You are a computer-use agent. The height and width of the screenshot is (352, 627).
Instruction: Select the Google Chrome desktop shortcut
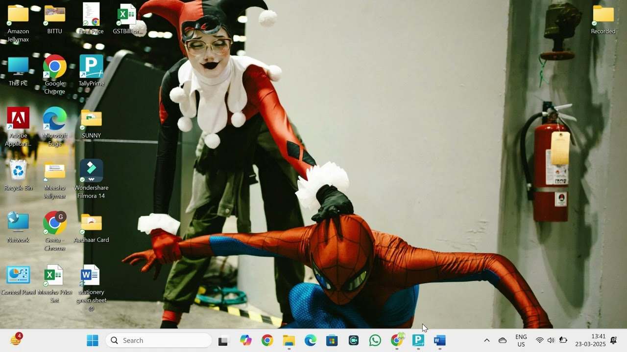point(55,75)
